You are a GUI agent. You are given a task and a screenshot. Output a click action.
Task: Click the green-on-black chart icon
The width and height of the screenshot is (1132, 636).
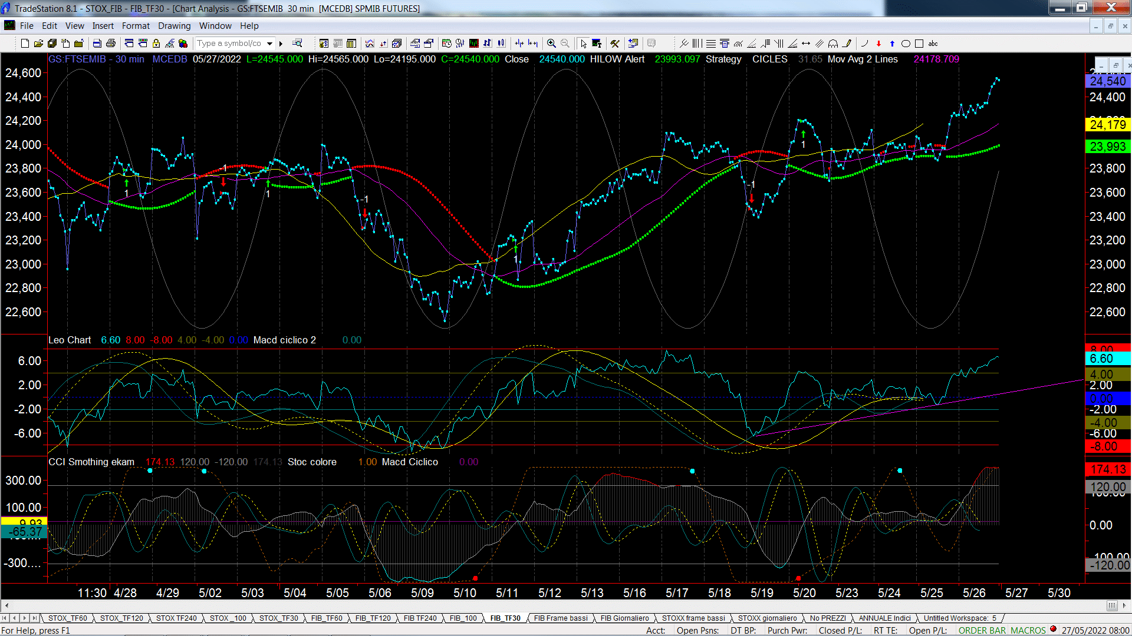tap(473, 44)
